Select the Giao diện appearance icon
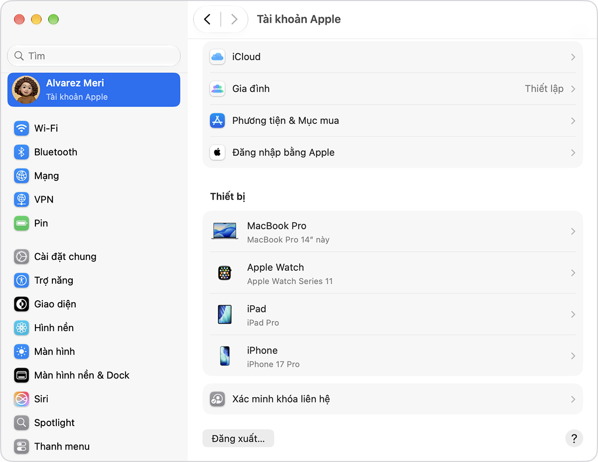The image size is (598, 462). (x=21, y=304)
